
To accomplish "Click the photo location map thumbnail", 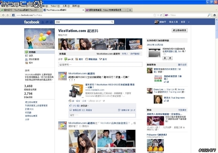I will coord(154,52).
